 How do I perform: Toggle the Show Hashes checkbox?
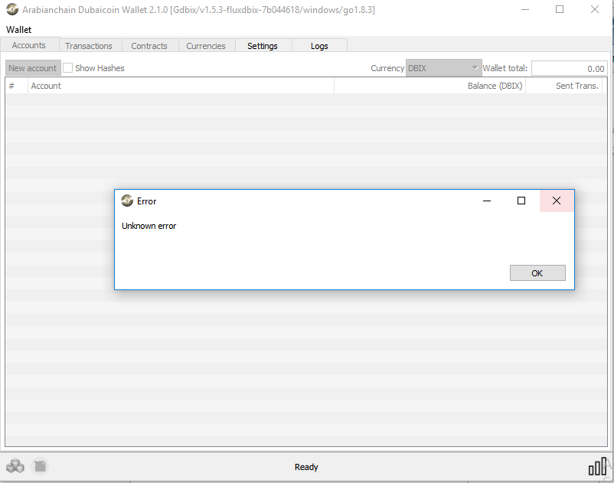[x=67, y=68]
